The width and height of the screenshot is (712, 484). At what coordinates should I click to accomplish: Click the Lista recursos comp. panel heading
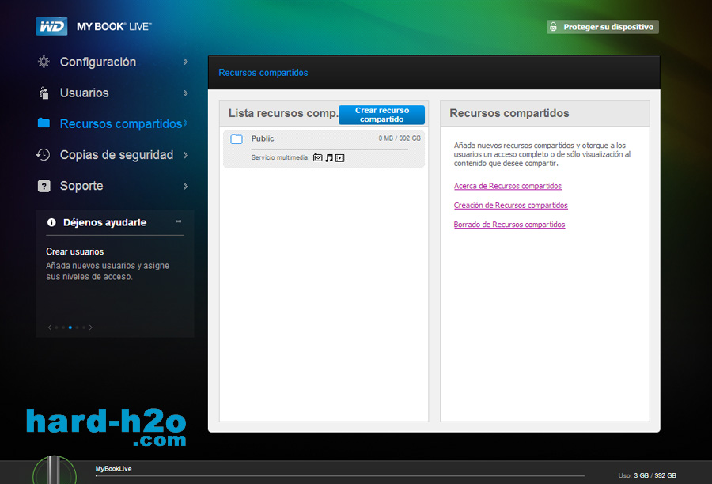pyautogui.click(x=283, y=113)
